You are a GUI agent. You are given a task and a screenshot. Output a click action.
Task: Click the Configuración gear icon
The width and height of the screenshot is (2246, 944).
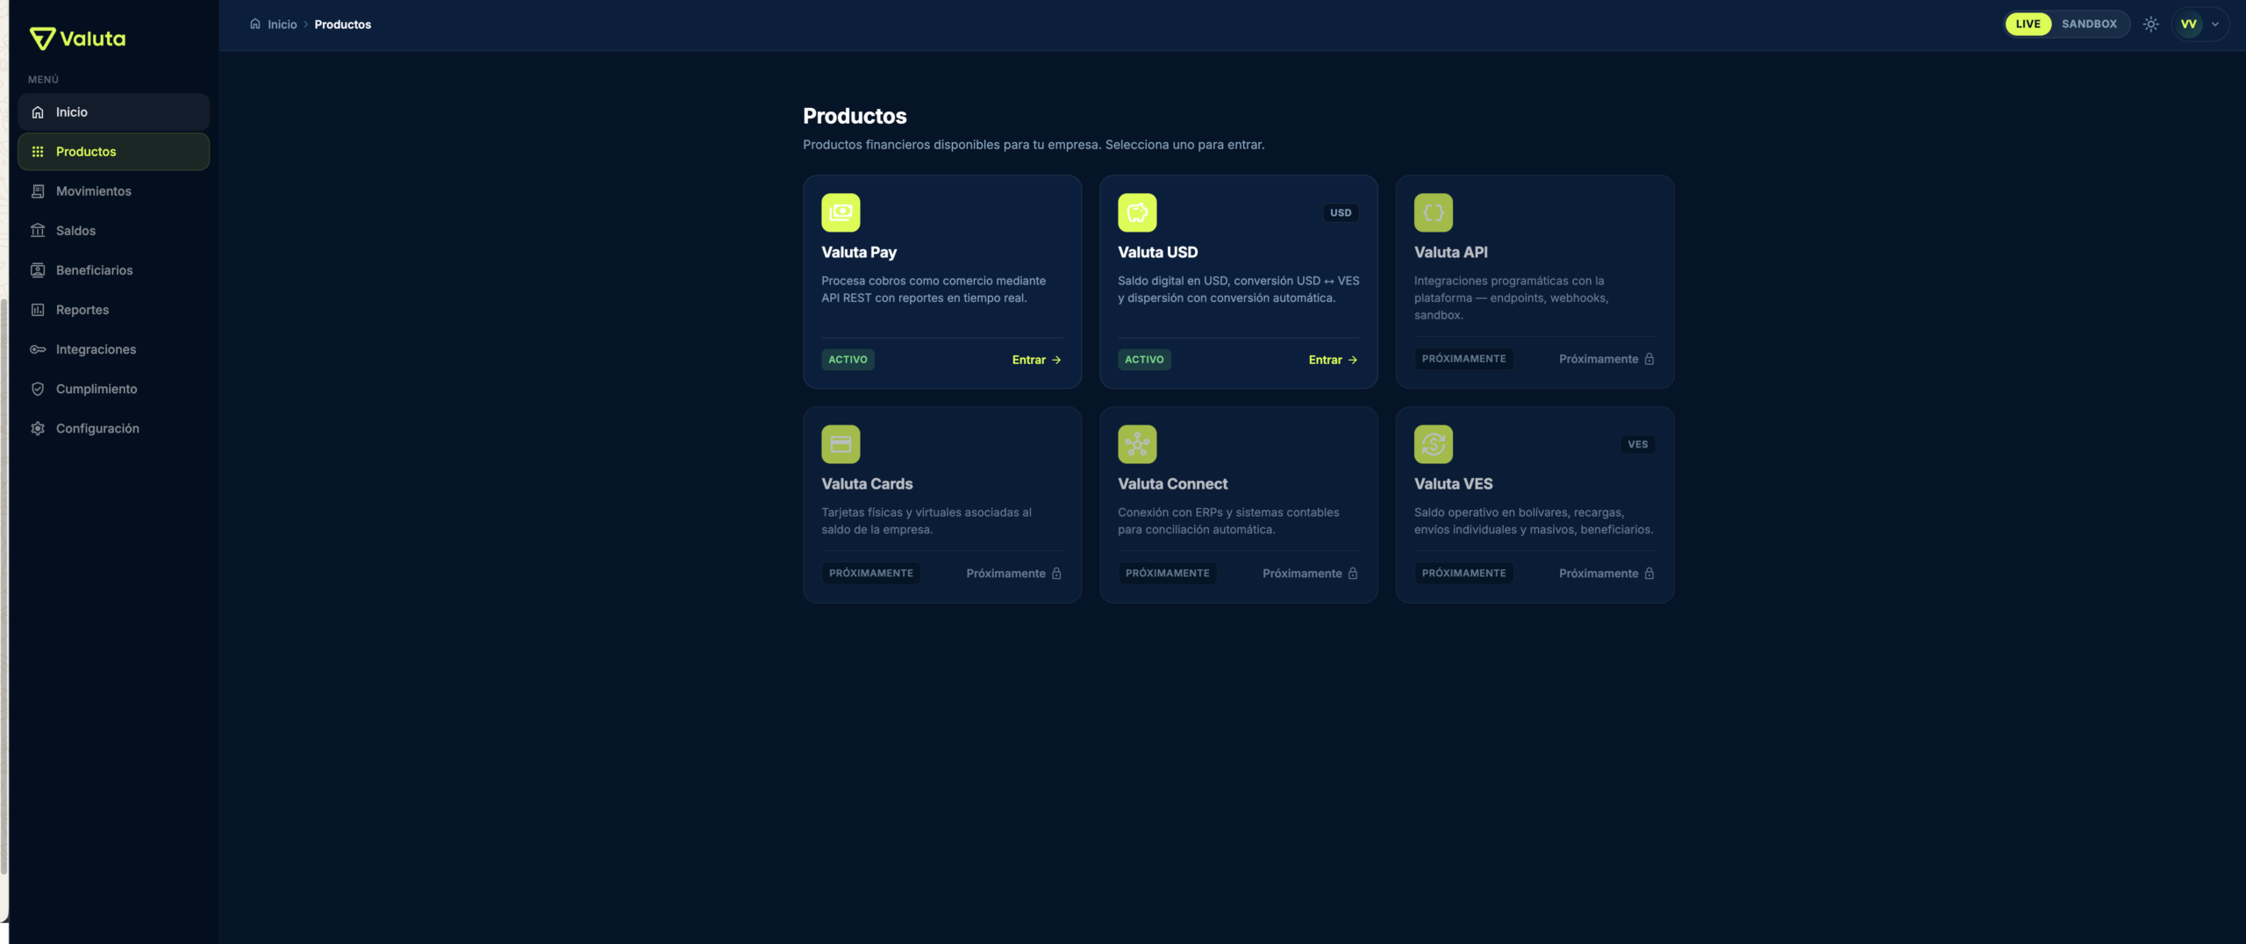pyautogui.click(x=38, y=428)
